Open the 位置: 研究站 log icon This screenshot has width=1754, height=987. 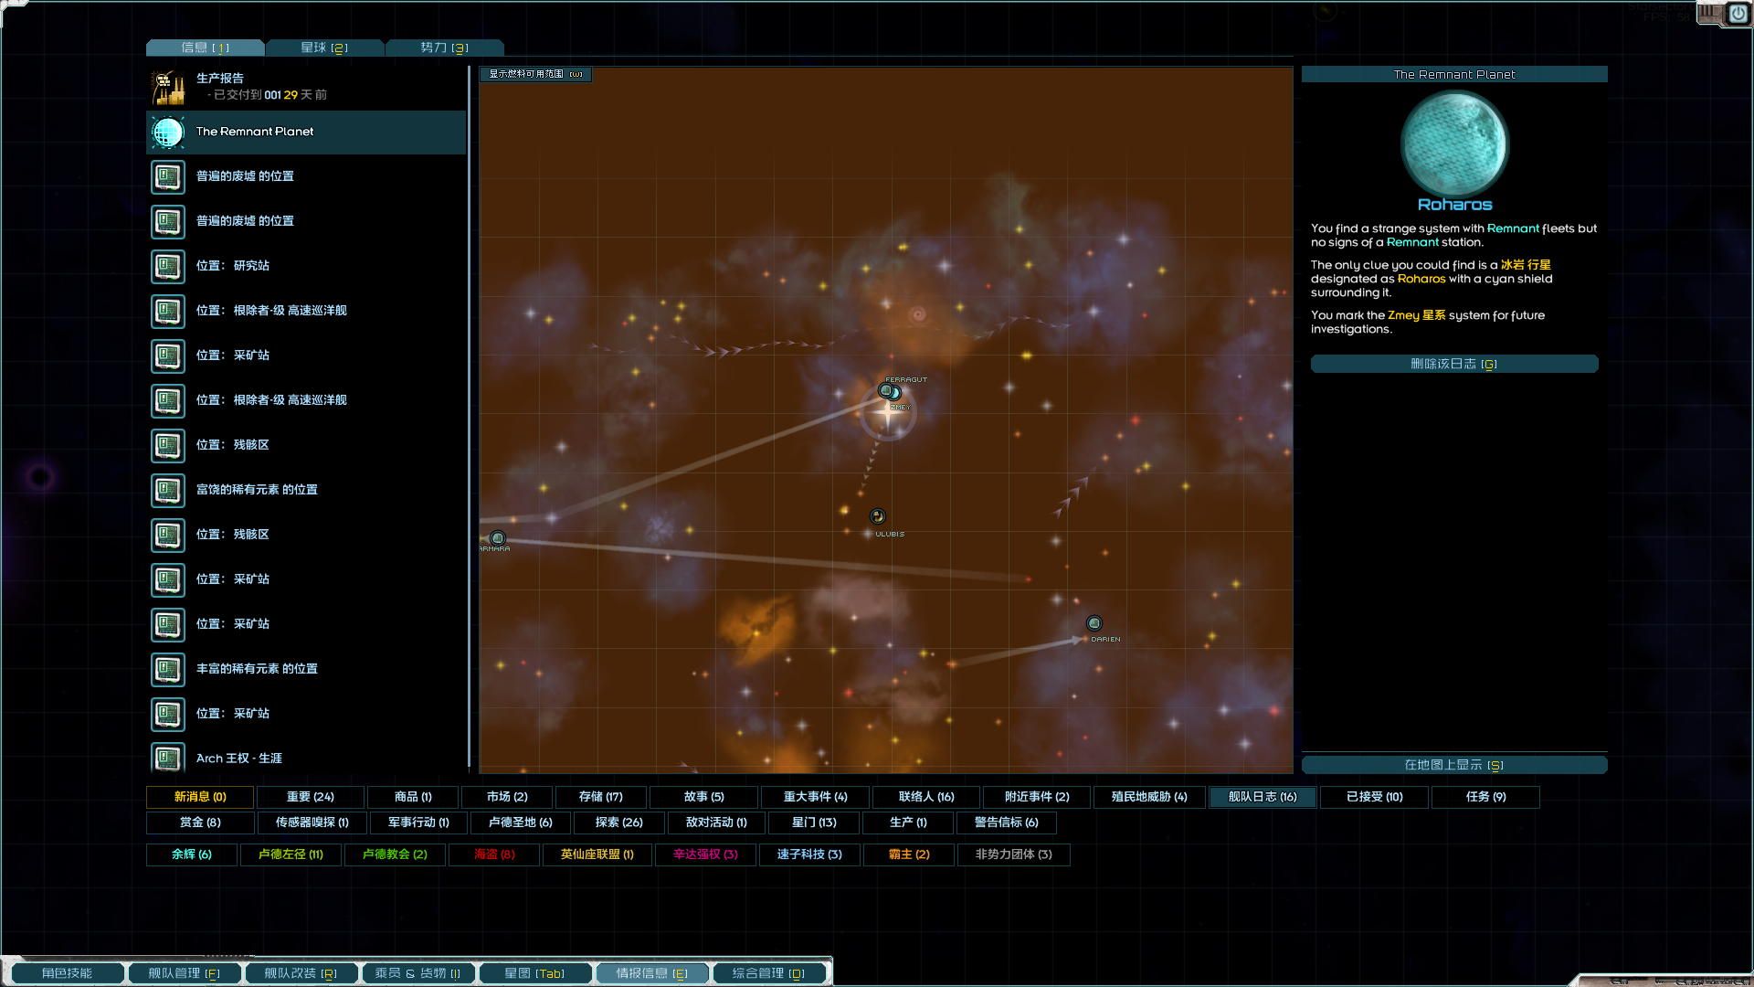(168, 267)
